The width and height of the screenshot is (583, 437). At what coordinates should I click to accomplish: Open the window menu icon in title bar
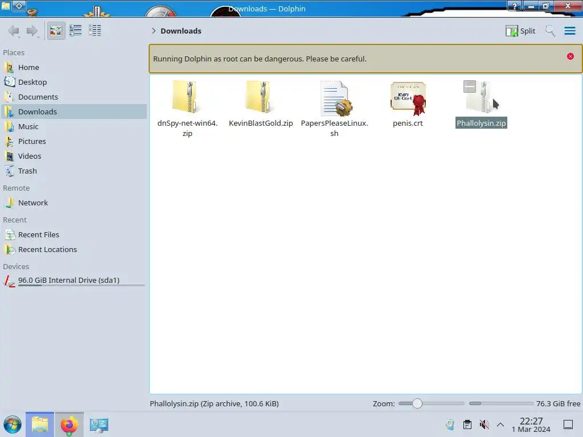[6, 6]
